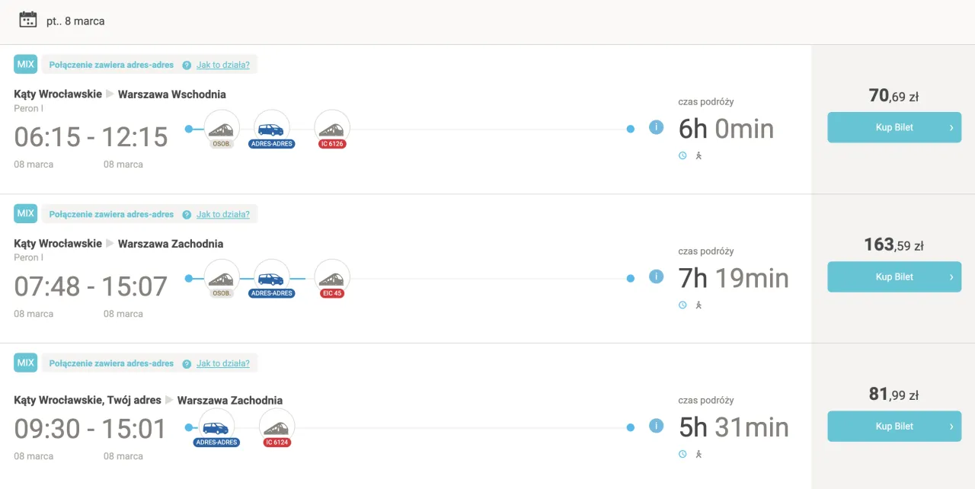Screen dimensions: 975x489
Task: Buy ticket for 163,59 zł connection
Action: click(894, 277)
